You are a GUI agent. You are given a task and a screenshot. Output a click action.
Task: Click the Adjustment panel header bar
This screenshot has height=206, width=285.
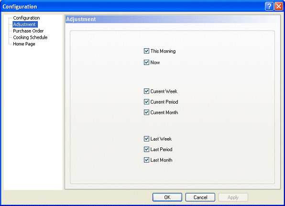tap(173, 19)
